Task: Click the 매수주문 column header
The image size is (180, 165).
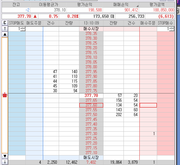Action: [148, 23]
